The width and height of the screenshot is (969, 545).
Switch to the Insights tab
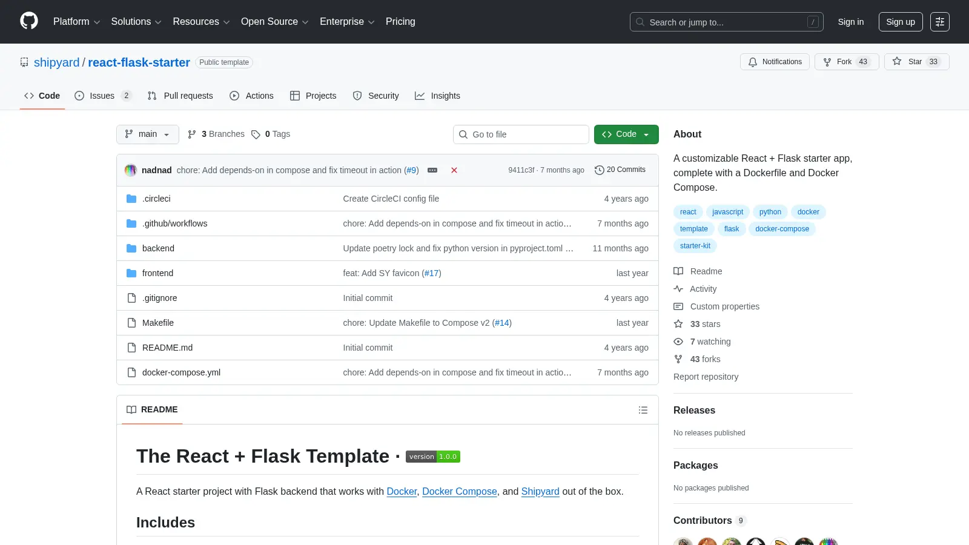[437, 96]
